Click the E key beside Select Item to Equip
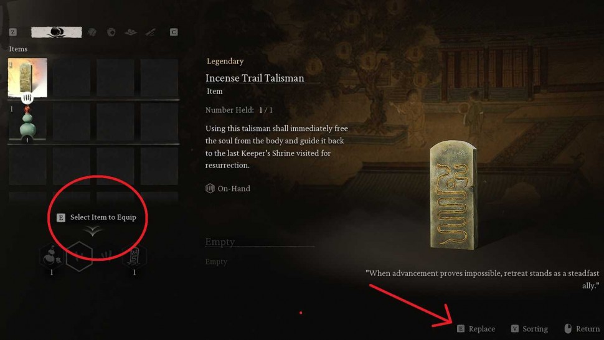The height and width of the screenshot is (340, 604). click(61, 217)
